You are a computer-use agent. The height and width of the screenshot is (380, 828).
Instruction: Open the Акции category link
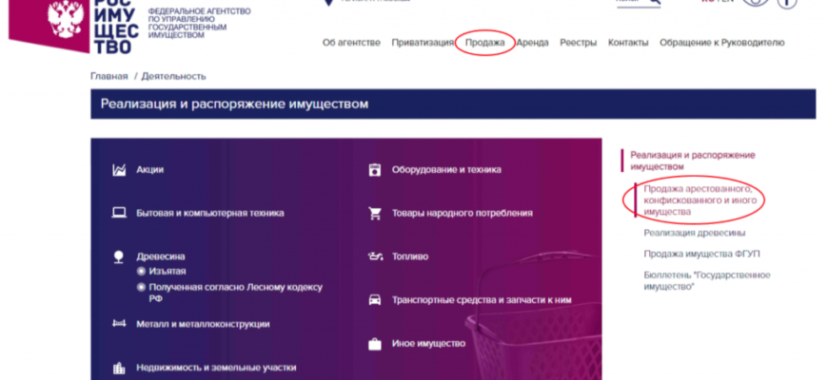(x=150, y=170)
